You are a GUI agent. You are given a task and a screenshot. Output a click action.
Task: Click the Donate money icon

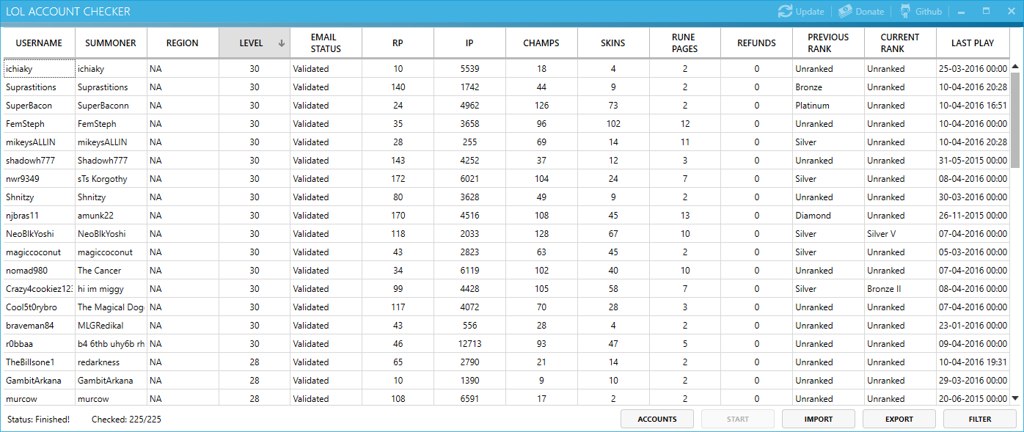click(x=845, y=12)
